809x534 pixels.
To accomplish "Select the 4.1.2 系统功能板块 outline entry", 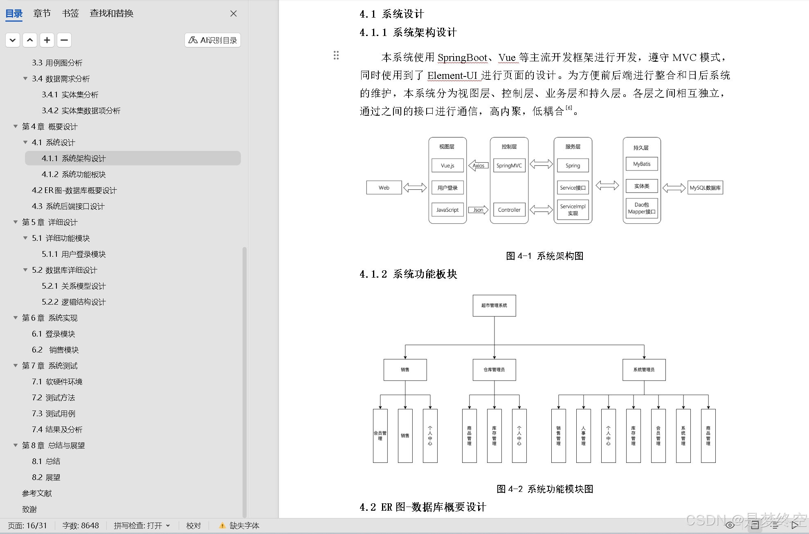I will click(74, 174).
